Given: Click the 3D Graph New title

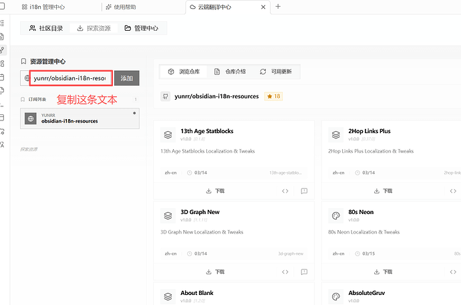Looking at the screenshot, I should point(200,212).
